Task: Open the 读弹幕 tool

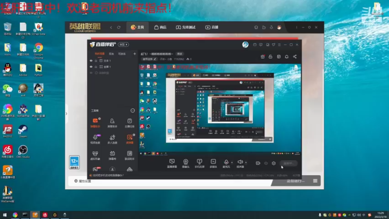Action: point(129,139)
